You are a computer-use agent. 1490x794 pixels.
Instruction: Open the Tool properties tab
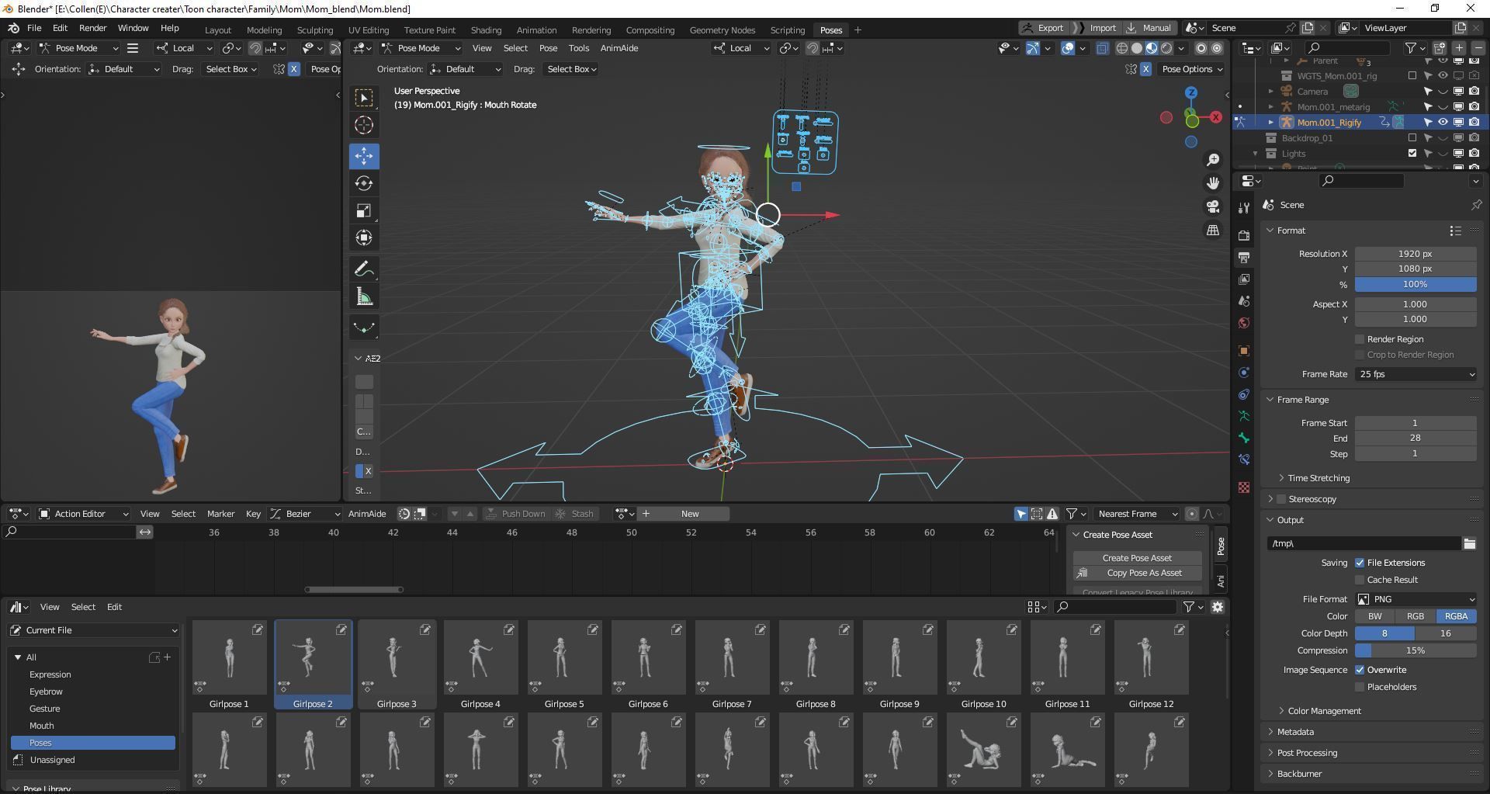1244,208
